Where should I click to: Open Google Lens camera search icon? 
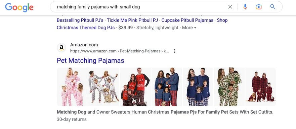click(x=259, y=7)
